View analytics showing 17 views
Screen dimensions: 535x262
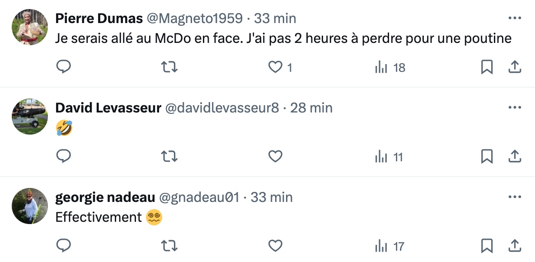pos(390,247)
